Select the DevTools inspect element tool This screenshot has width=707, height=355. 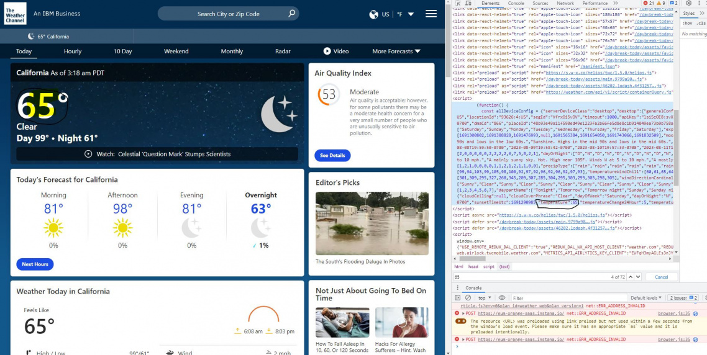pyautogui.click(x=458, y=3)
